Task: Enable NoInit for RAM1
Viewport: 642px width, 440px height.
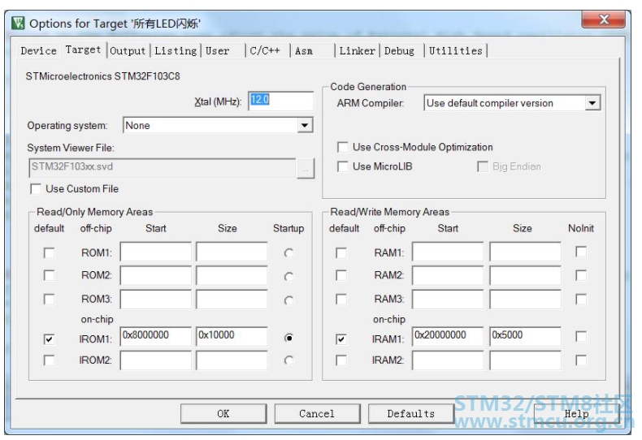Action: pyautogui.click(x=580, y=252)
